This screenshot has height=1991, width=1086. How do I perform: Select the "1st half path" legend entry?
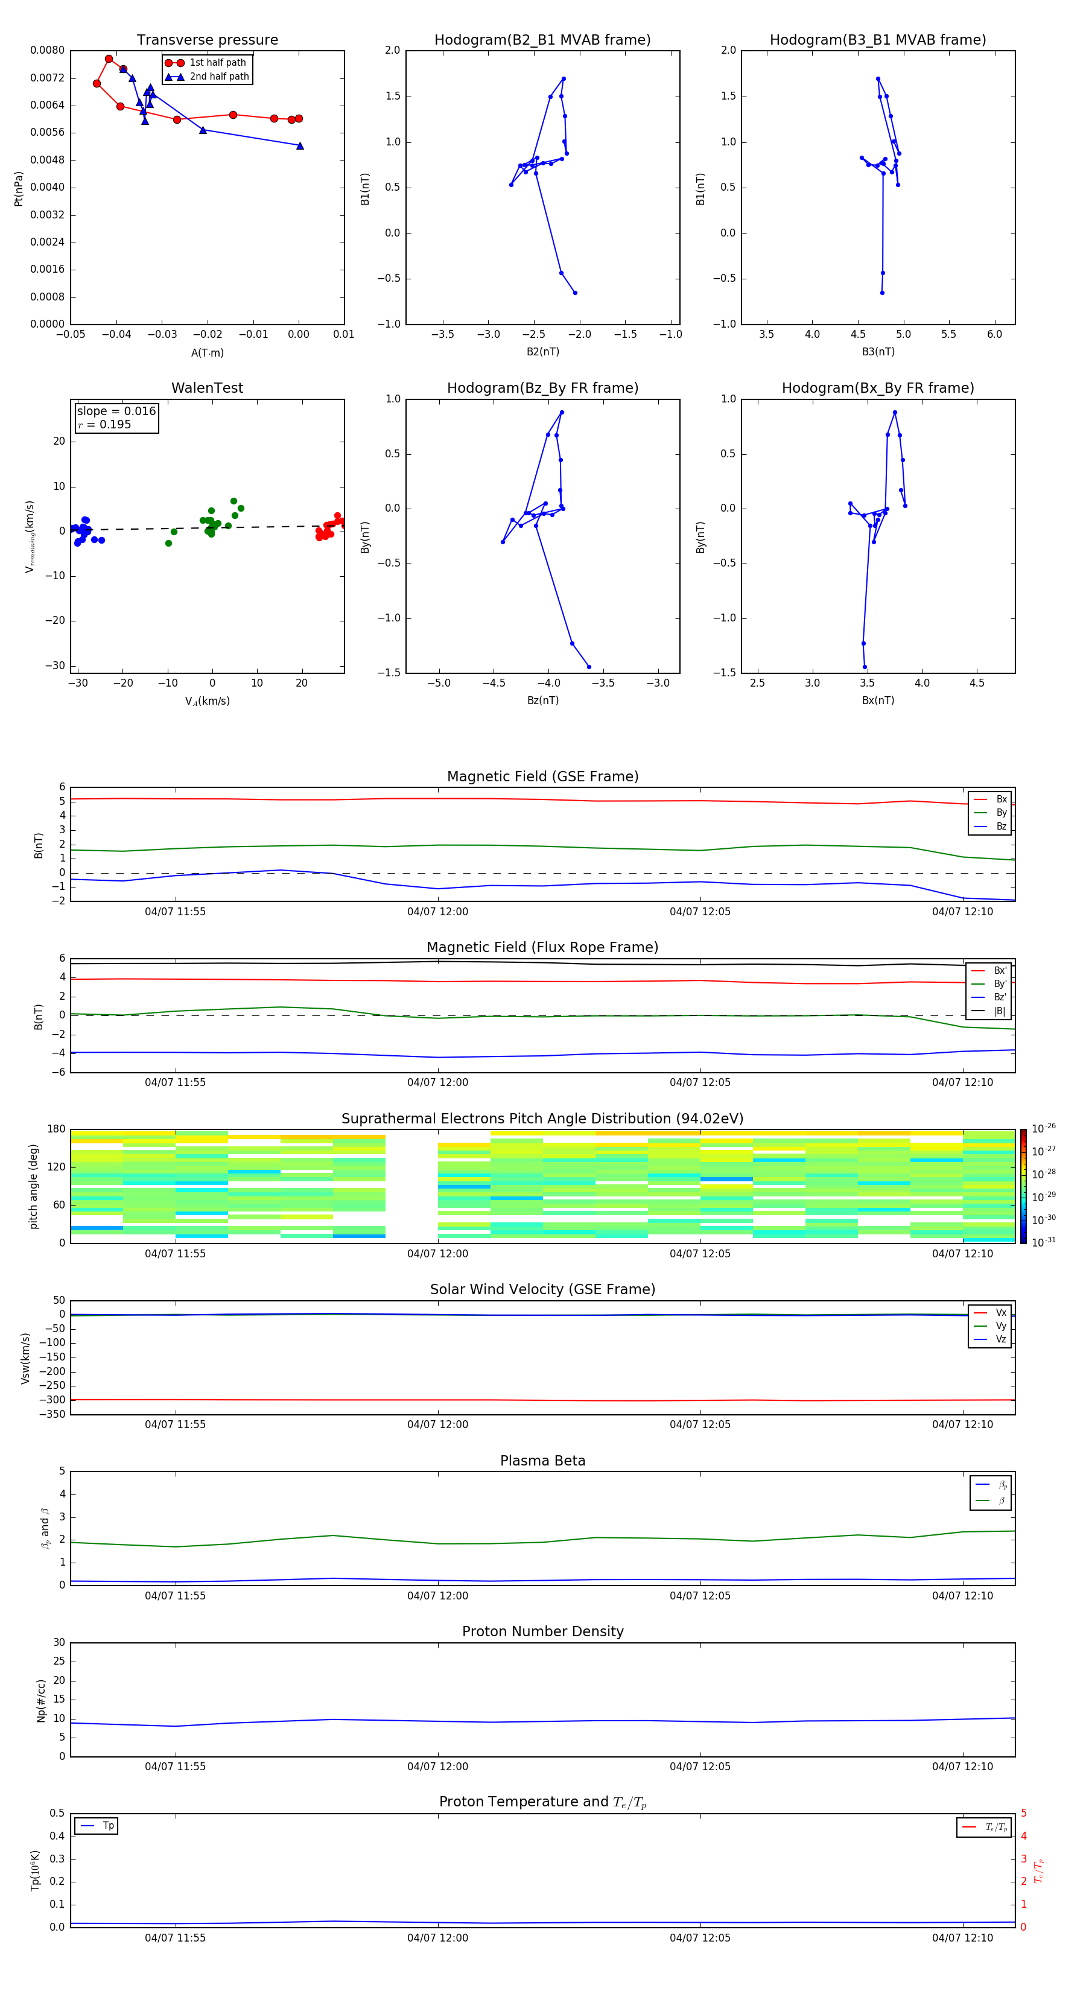[206, 63]
